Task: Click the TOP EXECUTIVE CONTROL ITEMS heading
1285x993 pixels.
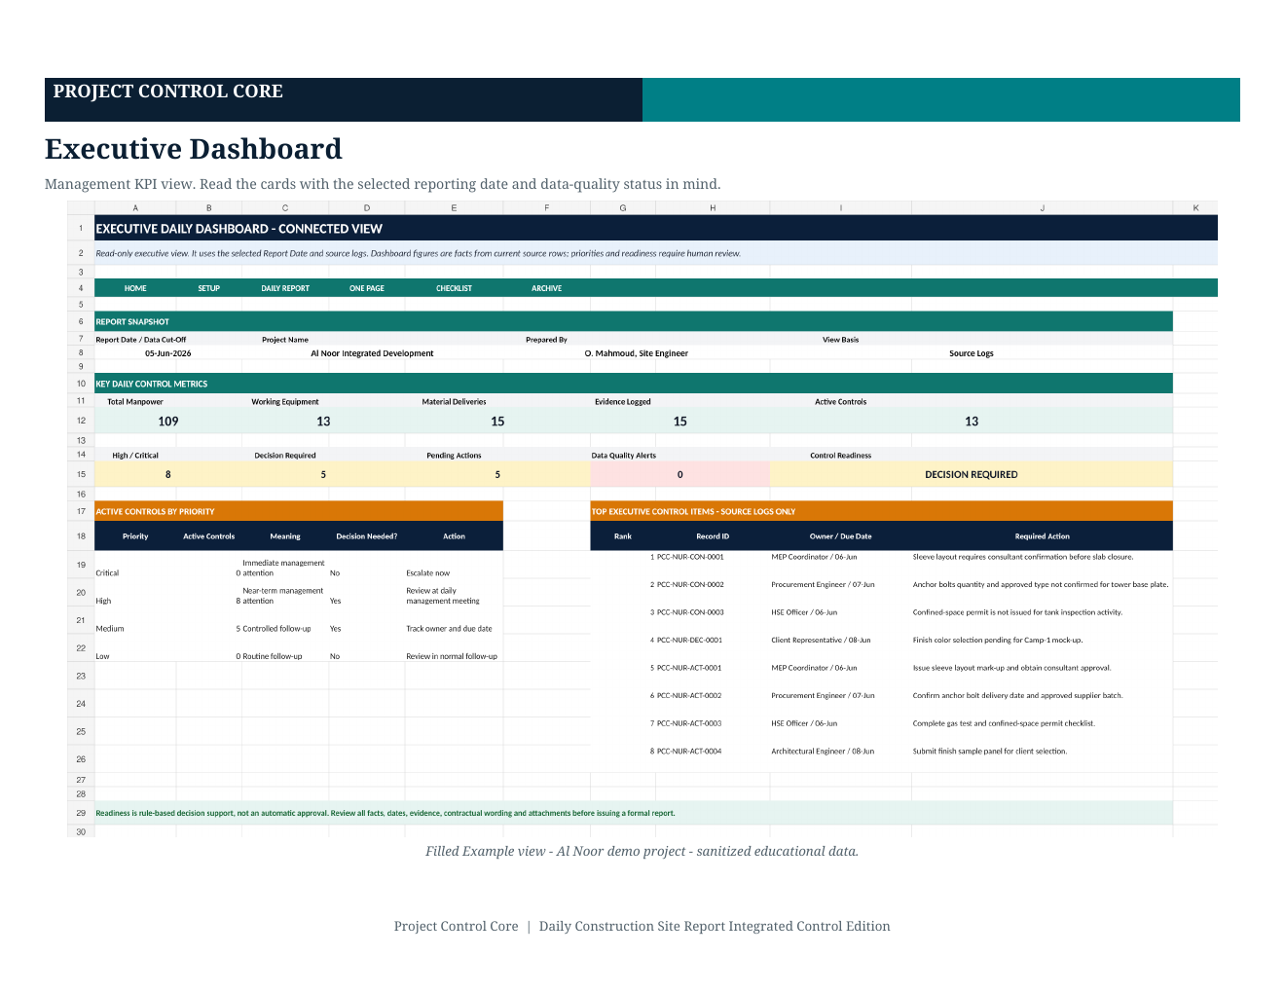Action: click(881, 511)
